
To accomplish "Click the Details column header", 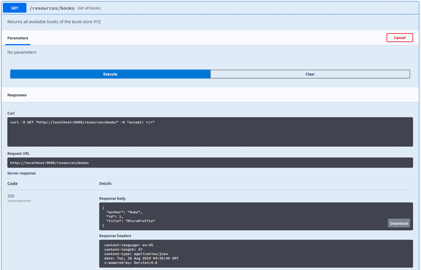I will [x=105, y=184].
